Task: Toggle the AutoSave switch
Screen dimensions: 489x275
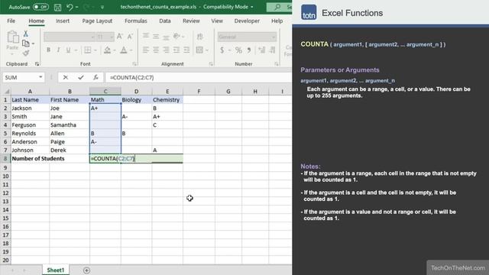Action: [x=40, y=7]
